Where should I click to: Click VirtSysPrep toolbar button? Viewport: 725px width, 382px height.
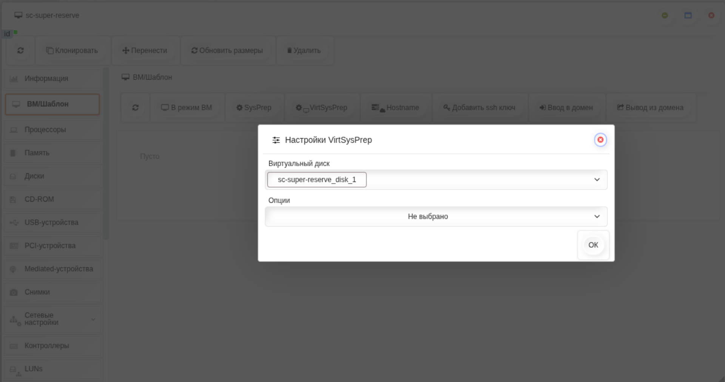(321, 108)
